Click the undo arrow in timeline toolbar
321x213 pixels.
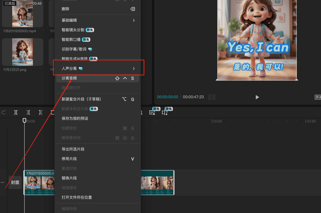click(4, 112)
